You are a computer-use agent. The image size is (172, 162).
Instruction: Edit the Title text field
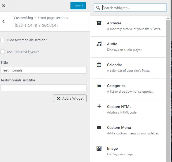(43, 70)
